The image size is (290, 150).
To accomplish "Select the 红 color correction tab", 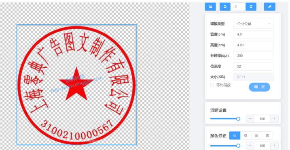I will coord(235,135).
